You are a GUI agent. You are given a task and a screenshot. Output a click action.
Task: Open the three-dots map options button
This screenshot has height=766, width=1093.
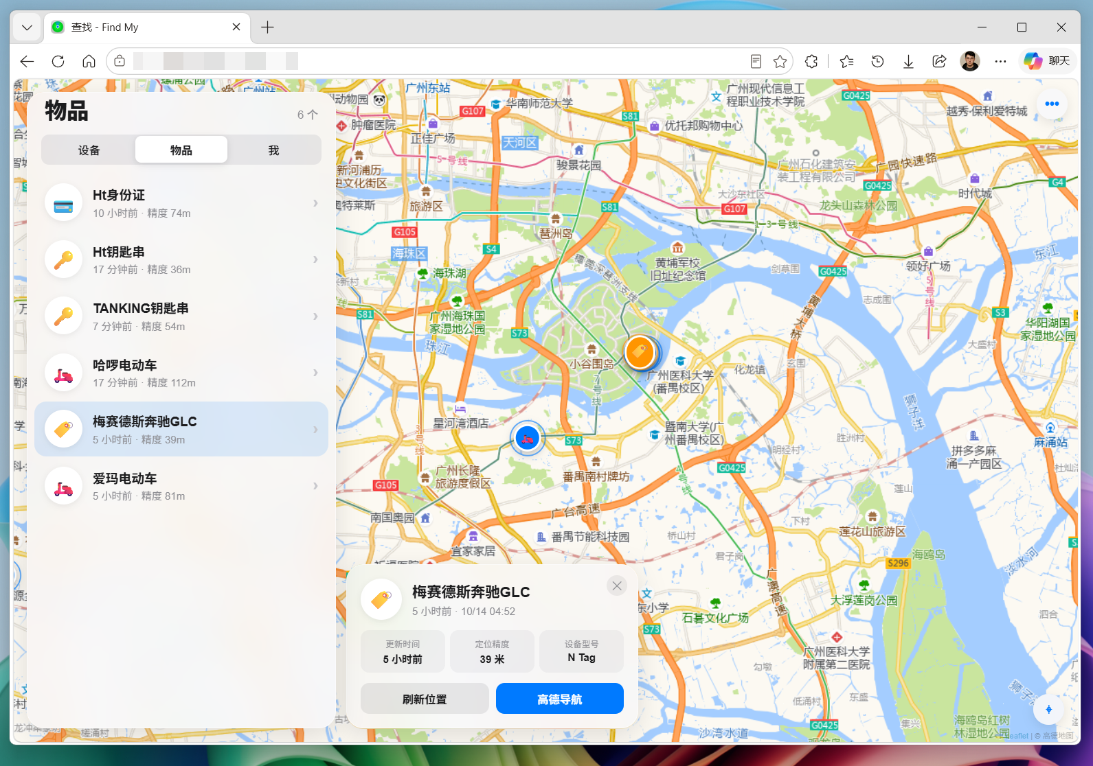[x=1052, y=104]
